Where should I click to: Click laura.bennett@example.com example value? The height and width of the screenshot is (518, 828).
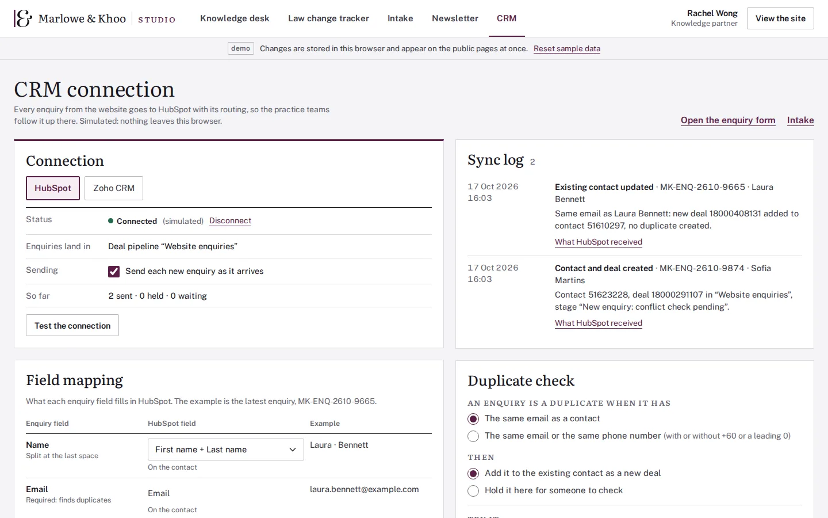tap(365, 489)
